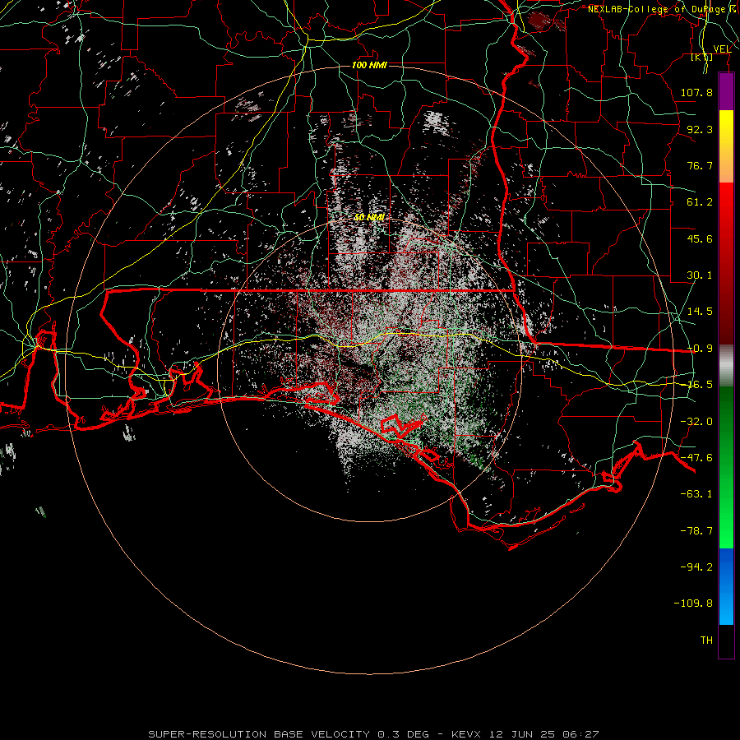
Task: Click the 45.6 velocity scale value
Action: [x=700, y=238]
